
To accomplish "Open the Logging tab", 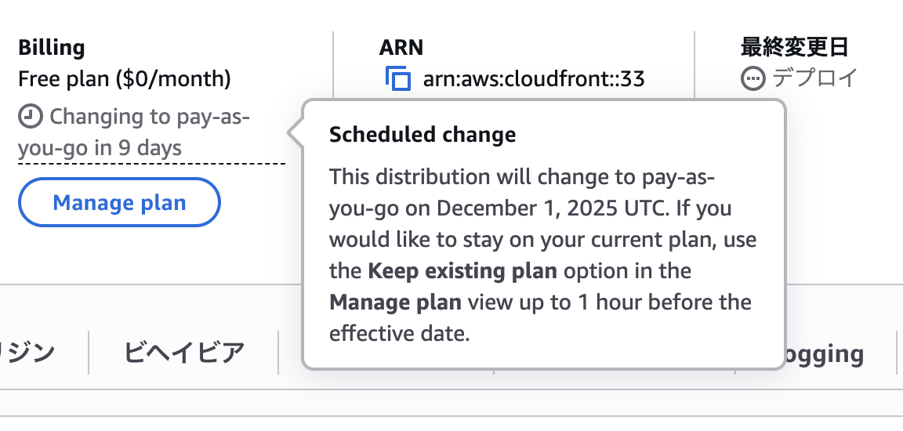I will (823, 354).
